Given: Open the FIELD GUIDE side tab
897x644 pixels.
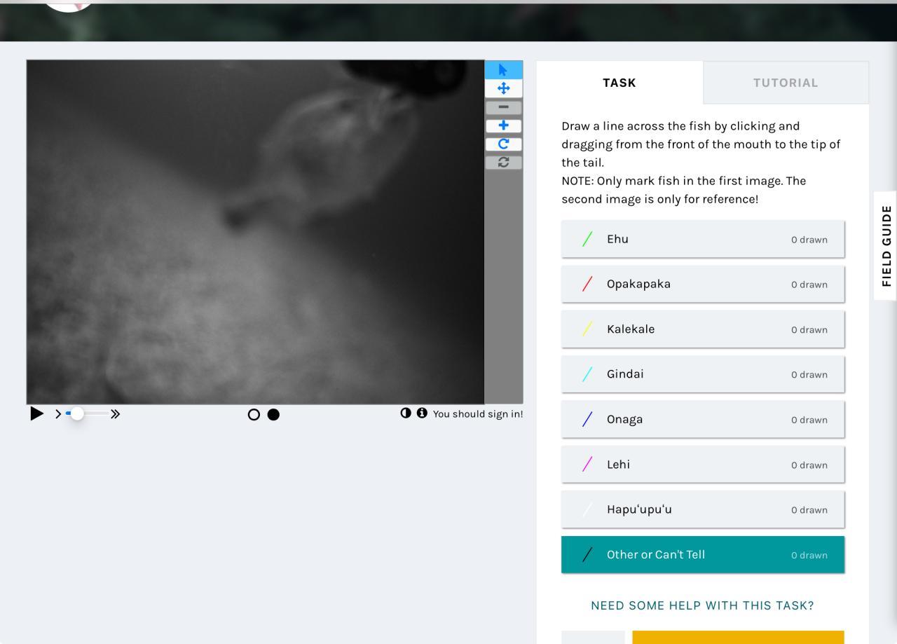Looking at the screenshot, I should 886,246.
